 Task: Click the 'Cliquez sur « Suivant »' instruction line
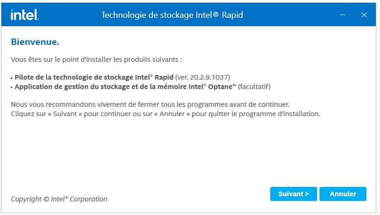pos(165,113)
